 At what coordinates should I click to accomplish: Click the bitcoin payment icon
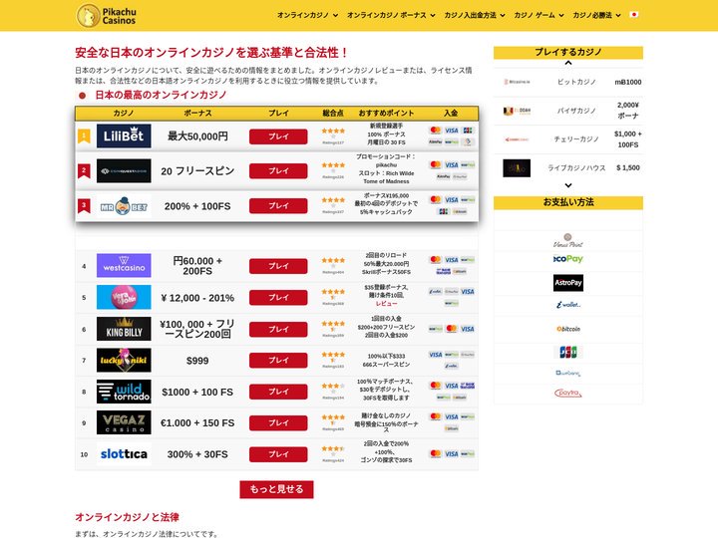pos(567,329)
